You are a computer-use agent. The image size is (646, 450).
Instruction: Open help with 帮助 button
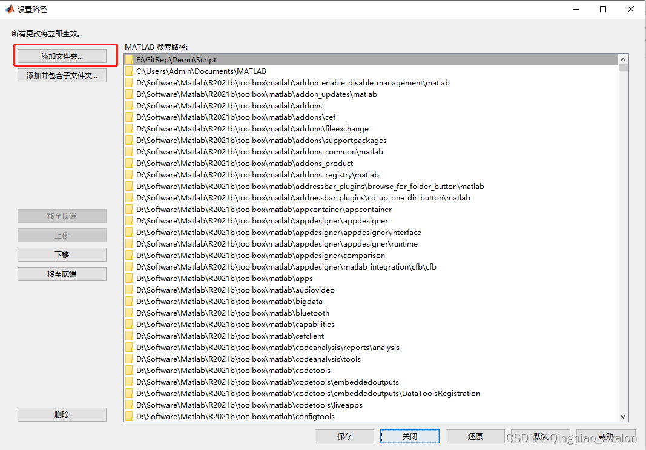(x=606, y=437)
